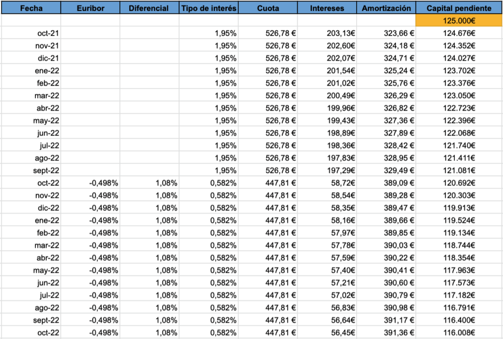Select the Intereses column header
Image resolution: width=503 pixels, height=339 pixels.
tap(327, 8)
